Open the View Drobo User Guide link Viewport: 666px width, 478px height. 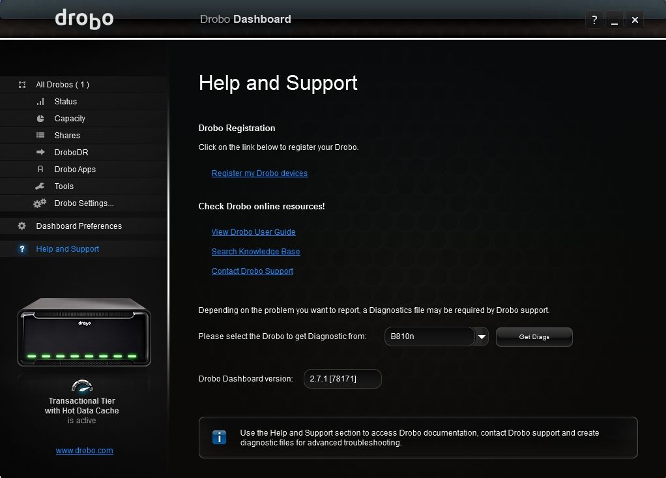pyautogui.click(x=253, y=232)
